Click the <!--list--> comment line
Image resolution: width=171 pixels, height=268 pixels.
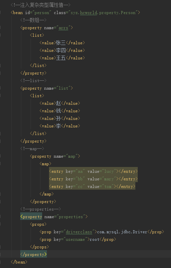[x=33, y=80]
